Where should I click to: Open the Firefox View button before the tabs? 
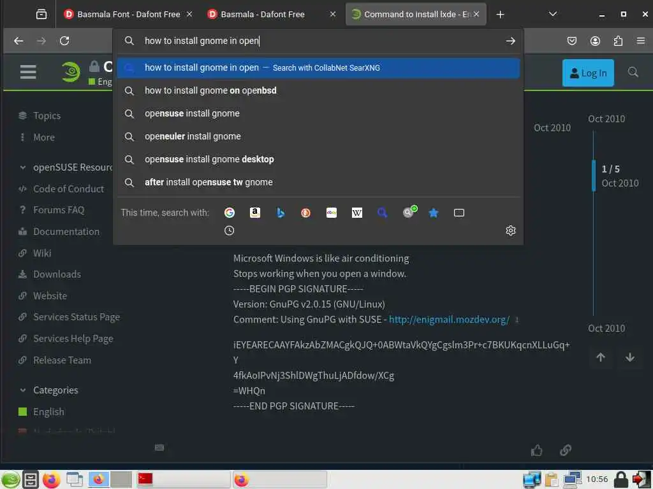[41, 14]
